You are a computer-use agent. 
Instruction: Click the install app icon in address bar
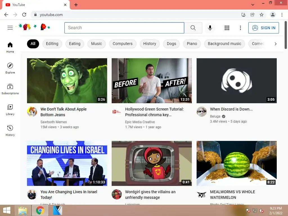click(x=243, y=15)
